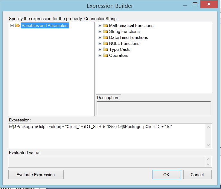Click the 'Description:' label
The height and width of the screenshot is (189, 221).
click(108, 97)
